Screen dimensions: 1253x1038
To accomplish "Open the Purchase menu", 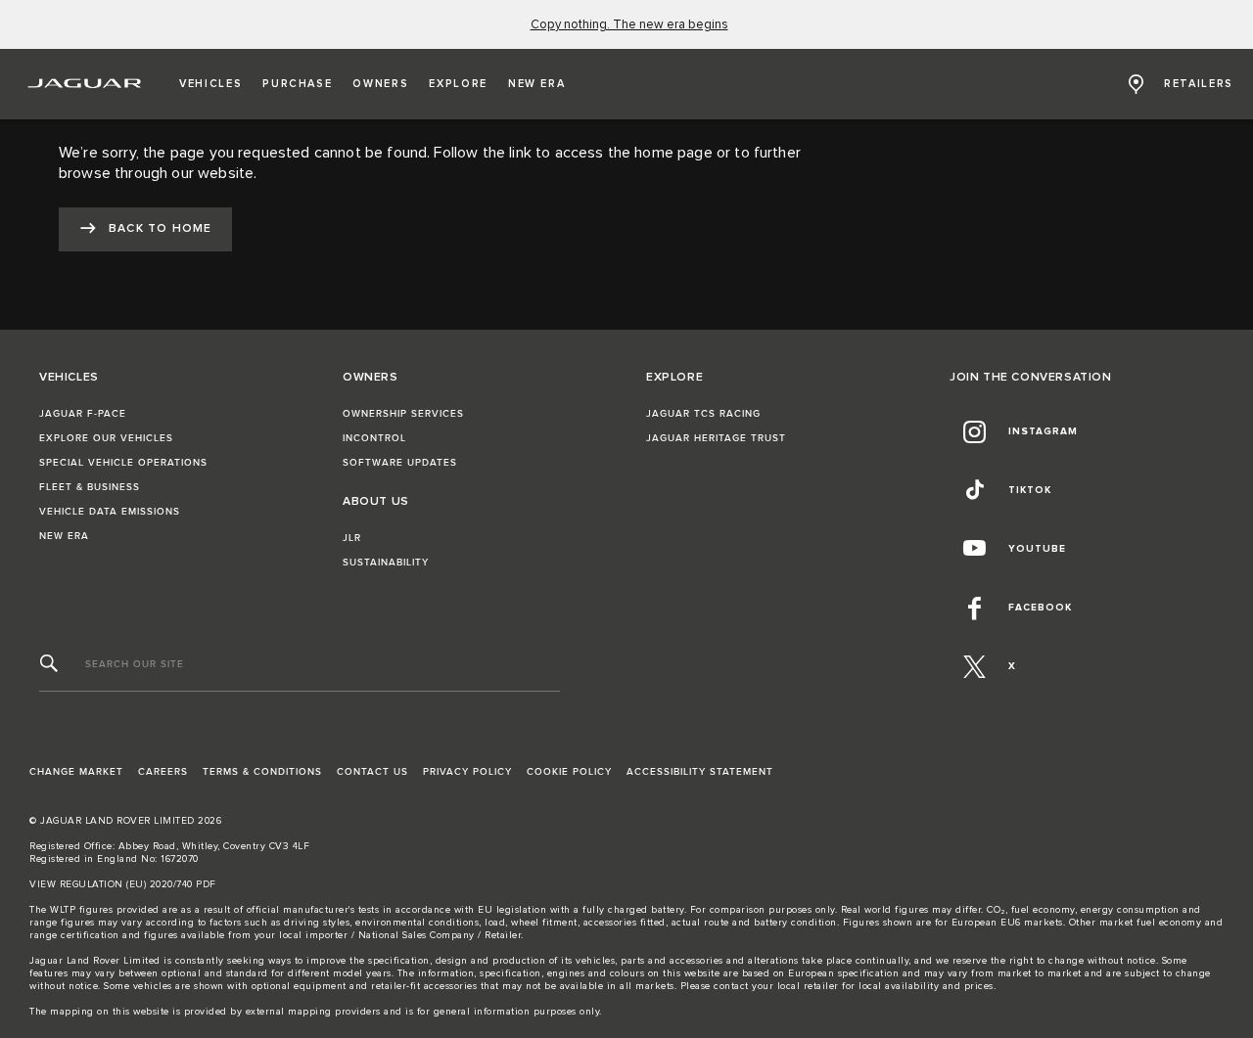I will click(298, 84).
